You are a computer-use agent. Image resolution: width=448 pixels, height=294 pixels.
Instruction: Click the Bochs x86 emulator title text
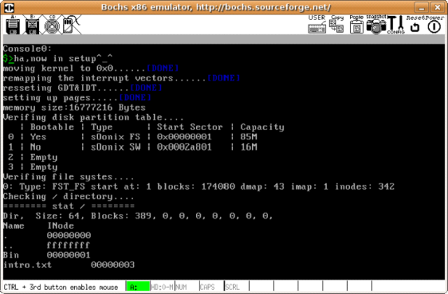pos(216,7)
